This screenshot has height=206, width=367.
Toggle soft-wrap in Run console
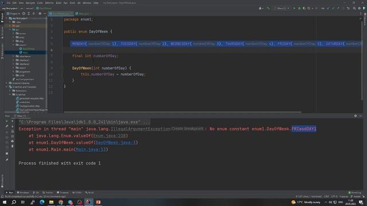pyautogui.click(x=13, y=131)
